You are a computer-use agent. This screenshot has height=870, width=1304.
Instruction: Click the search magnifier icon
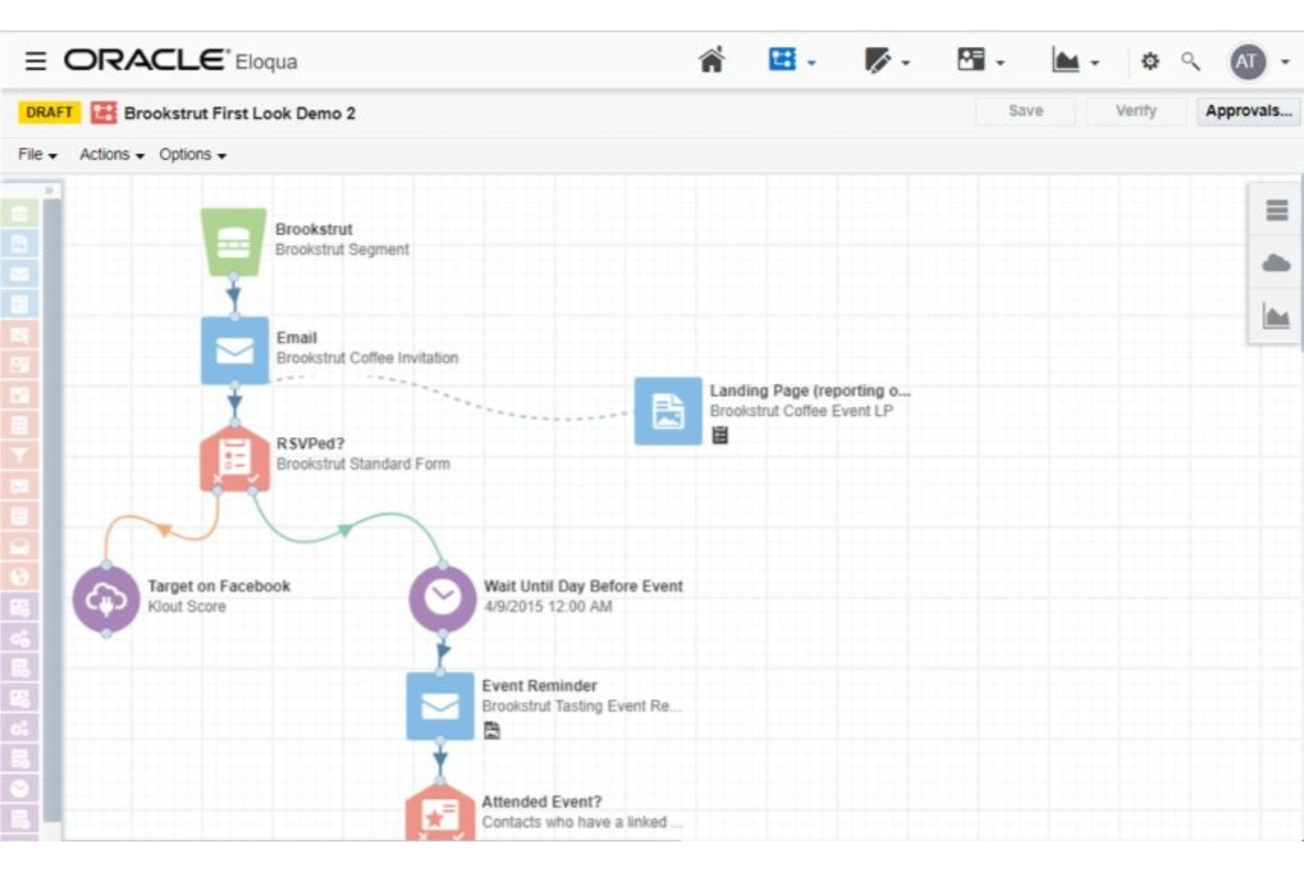pos(1190,61)
